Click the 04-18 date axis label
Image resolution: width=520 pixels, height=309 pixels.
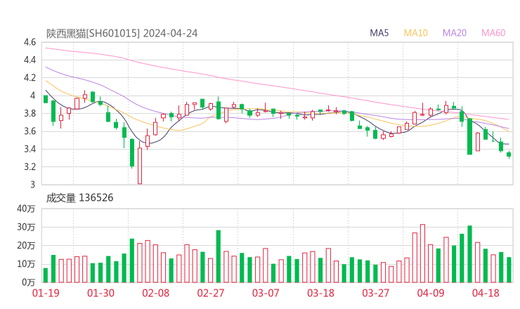tap(486, 293)
